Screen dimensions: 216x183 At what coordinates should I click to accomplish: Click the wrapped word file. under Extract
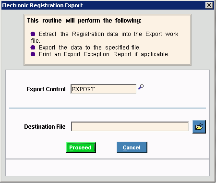pos(36,41)
